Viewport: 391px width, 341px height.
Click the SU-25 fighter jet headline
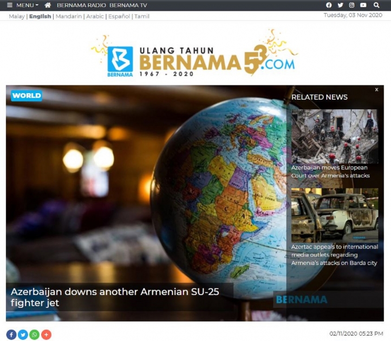pos(115,297)
